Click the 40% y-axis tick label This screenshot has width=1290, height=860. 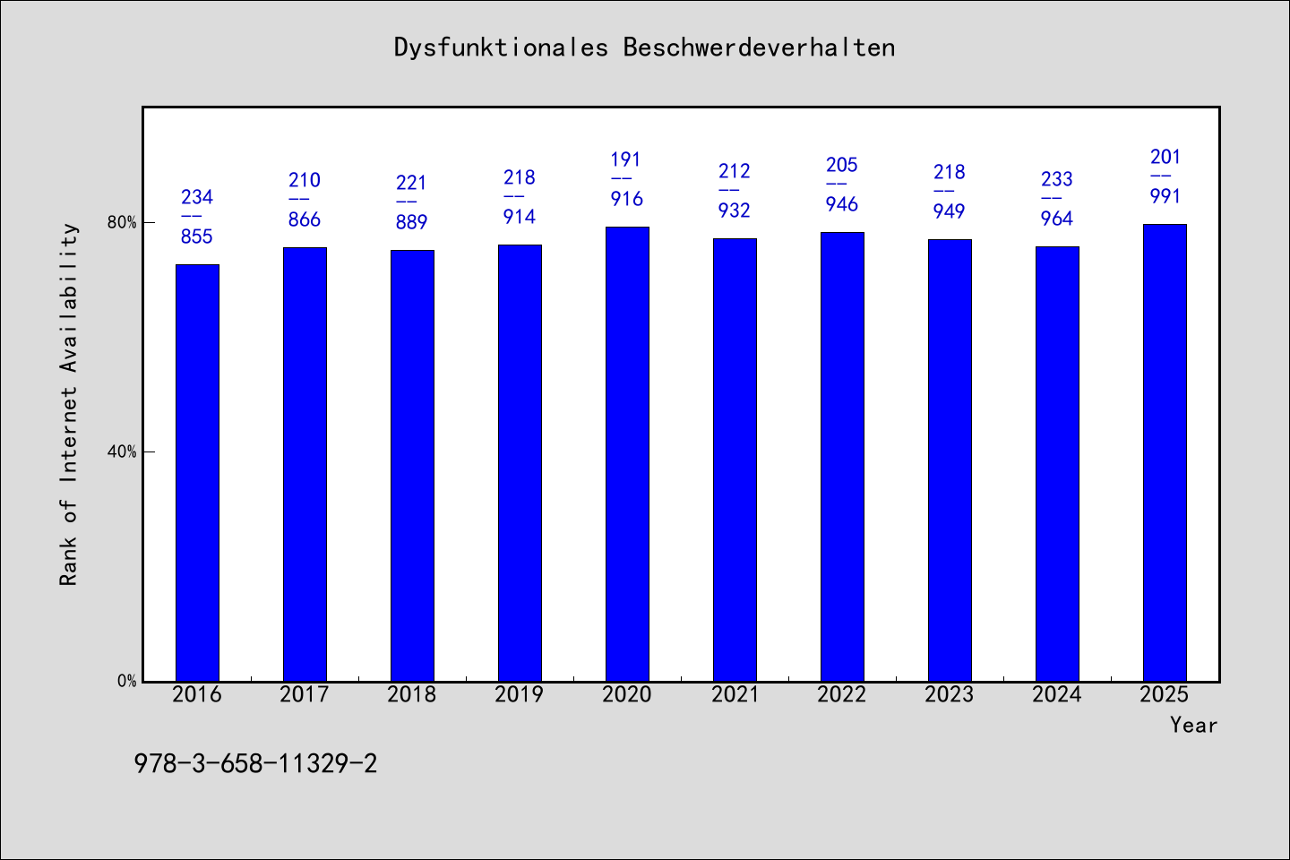point(122,451)
